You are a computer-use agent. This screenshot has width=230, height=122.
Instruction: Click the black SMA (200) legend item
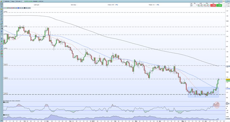coord(27,8)
